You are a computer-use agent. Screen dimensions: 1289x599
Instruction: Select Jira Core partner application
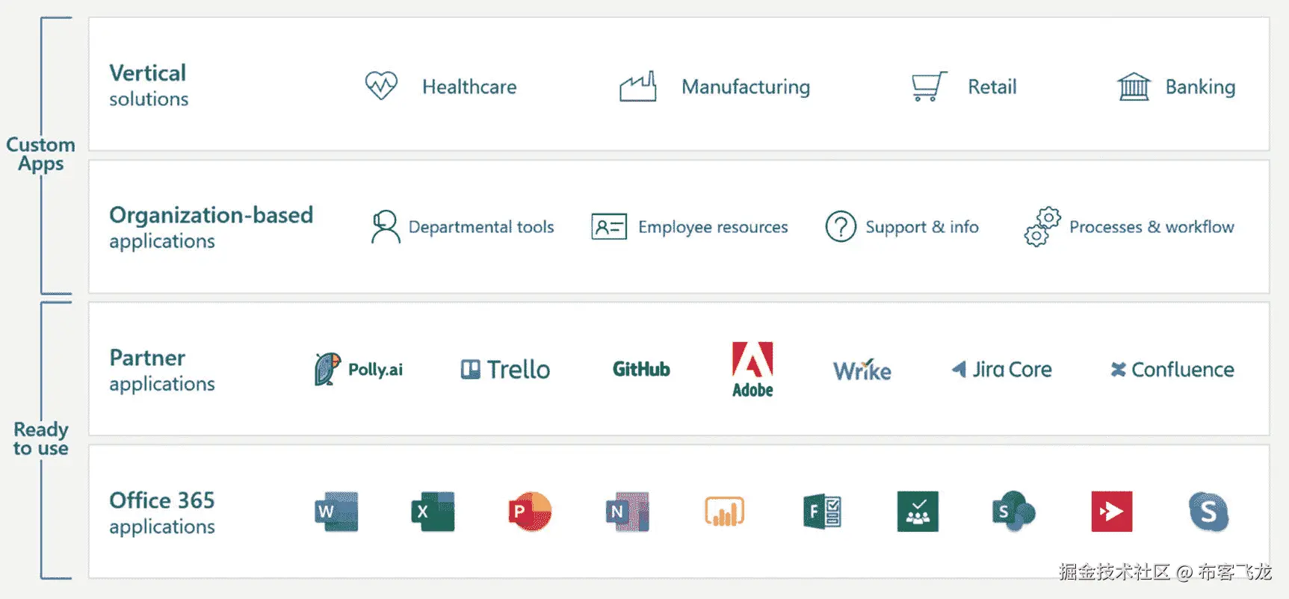pyautogui.click(x=1001, y=369)
